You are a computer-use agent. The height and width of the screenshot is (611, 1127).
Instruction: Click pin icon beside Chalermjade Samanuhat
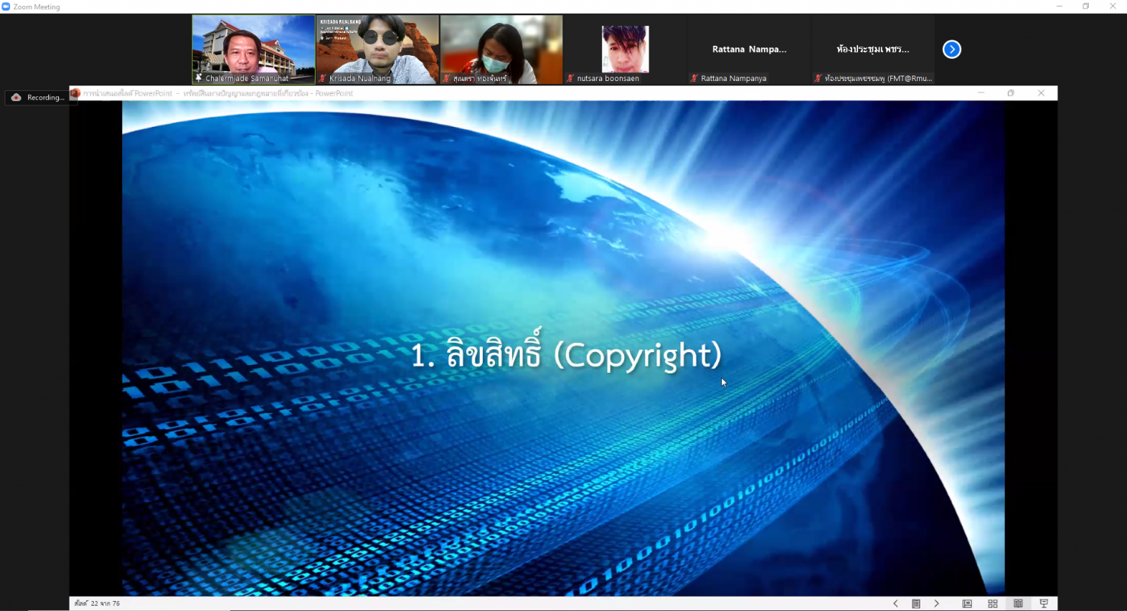click(x=199, y=79)
